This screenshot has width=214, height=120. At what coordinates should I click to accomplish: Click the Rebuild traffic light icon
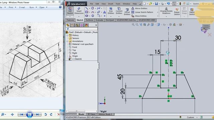point(180,4)
